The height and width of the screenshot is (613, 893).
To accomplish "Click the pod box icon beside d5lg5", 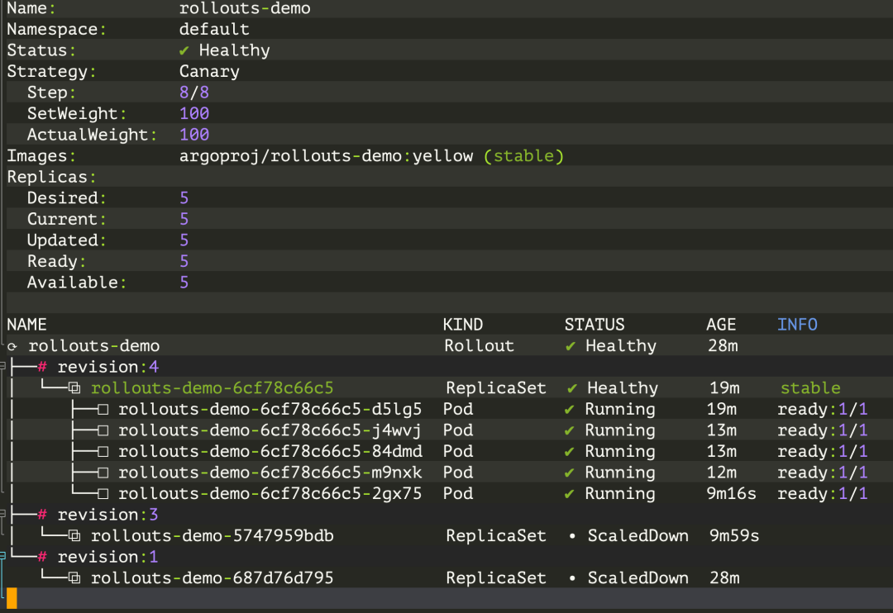I will 103,409.
